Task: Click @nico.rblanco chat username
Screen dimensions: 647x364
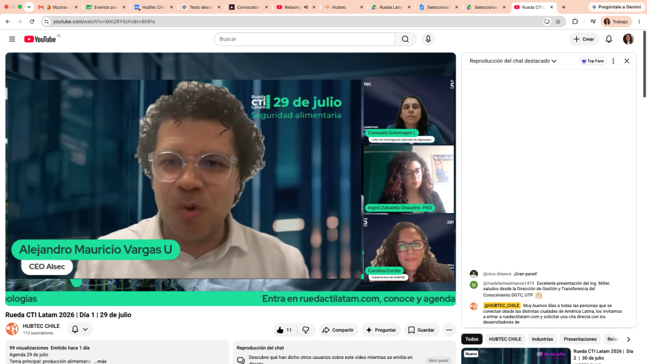Action: click(497, 274)
